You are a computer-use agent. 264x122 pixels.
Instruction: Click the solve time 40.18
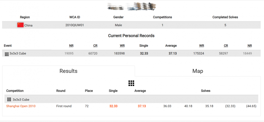(188, 106)
